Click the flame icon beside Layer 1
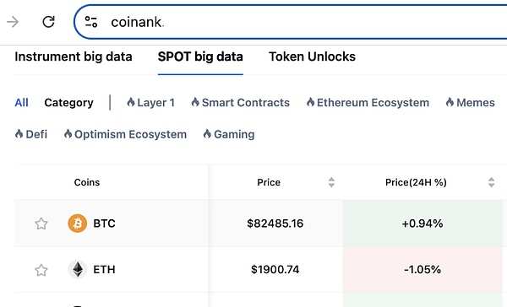This screenshot has width=507, height=307. (131, 102)
